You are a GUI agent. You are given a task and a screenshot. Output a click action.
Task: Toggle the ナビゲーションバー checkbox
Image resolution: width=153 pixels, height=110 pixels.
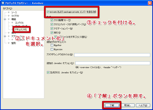52,28
